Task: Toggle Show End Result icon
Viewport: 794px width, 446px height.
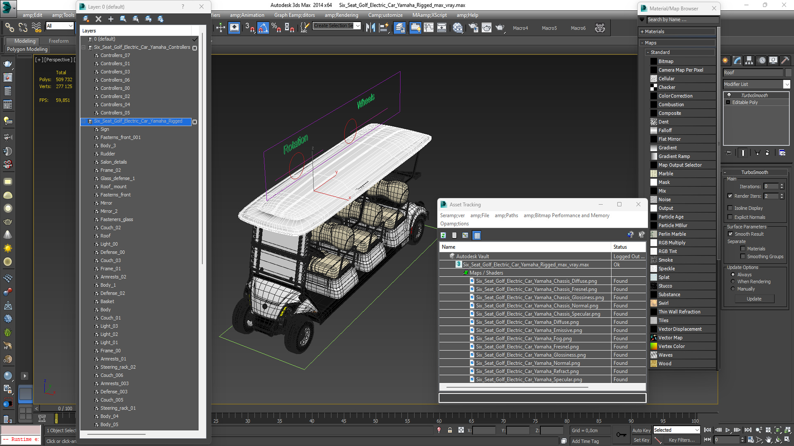Action: tap(743, 153)
